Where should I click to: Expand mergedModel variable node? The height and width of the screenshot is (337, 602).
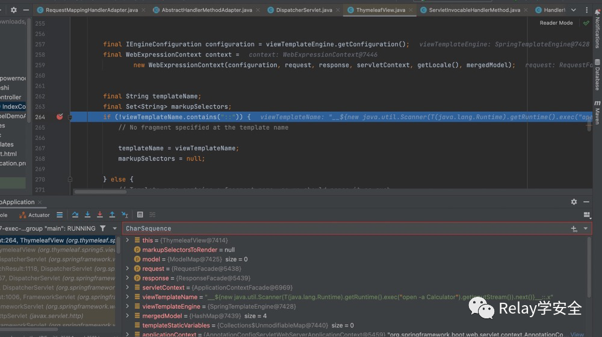[128, 315]
